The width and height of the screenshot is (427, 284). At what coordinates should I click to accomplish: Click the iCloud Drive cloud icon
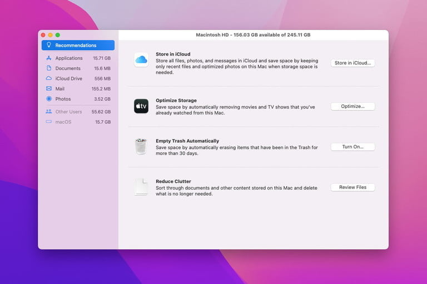pos(49,78)
